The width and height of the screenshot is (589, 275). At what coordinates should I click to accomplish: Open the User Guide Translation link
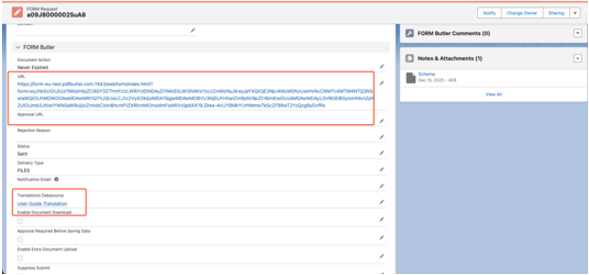42,204
